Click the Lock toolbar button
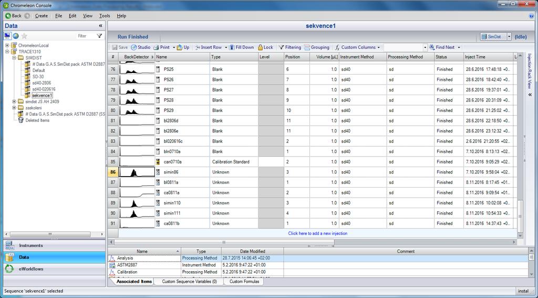 pos(265,47)
